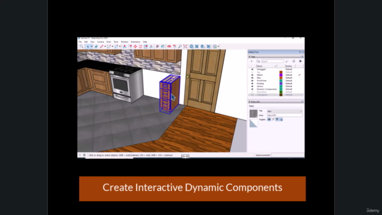Viewport: 382px width, 215px height.
Task: Open the Arc tool dropdown arrow
Action: coord(112,47)
